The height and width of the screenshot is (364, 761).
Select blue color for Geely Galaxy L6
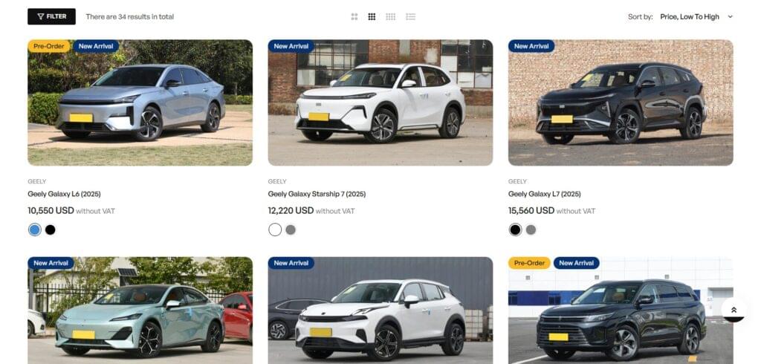pyautogui.click(x=34, y=230)
